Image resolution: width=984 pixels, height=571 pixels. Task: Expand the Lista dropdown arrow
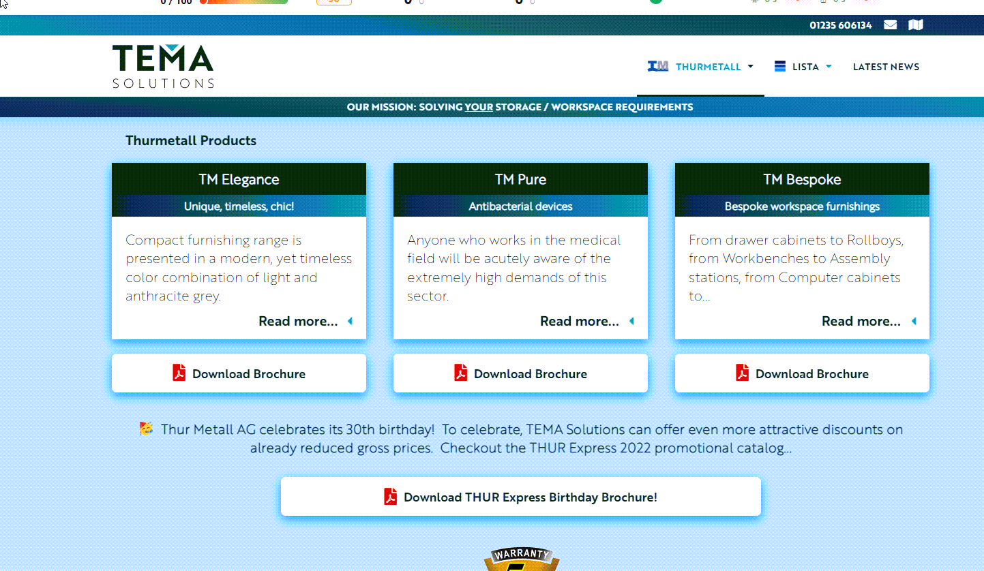click(829, 67)
